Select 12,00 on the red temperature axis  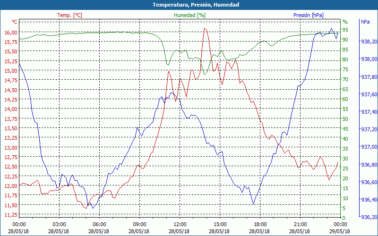tap(10, 185)
